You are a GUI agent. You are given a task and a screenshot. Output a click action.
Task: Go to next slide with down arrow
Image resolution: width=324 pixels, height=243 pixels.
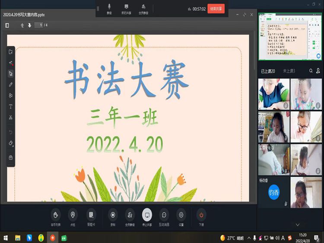(x=29, y=26)
